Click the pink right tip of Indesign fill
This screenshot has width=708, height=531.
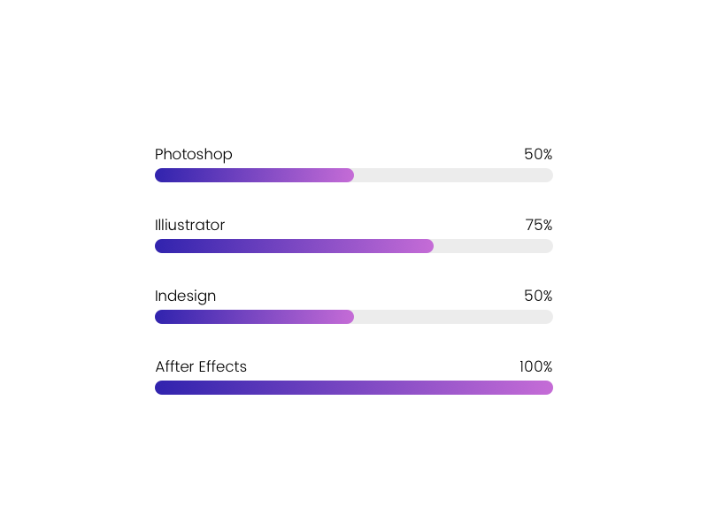coord(348,317)
